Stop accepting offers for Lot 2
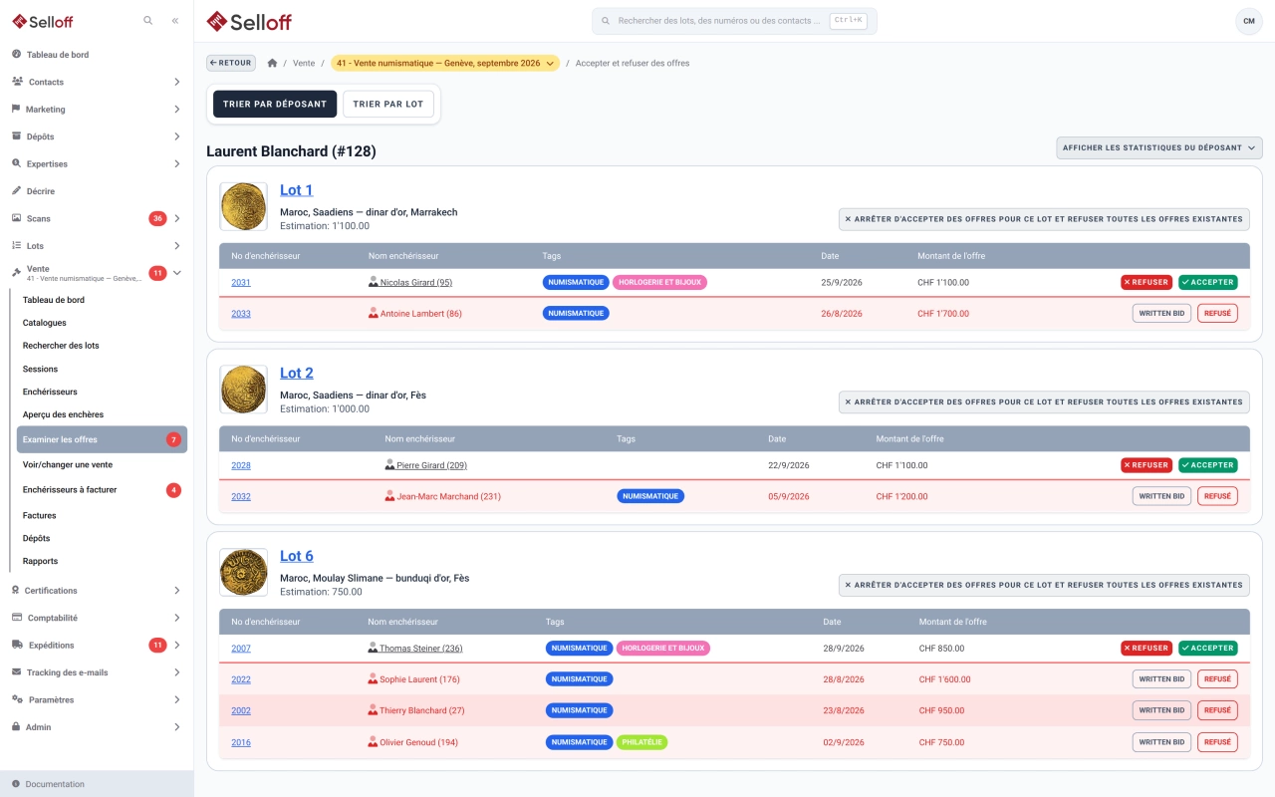 point(1044,402)
